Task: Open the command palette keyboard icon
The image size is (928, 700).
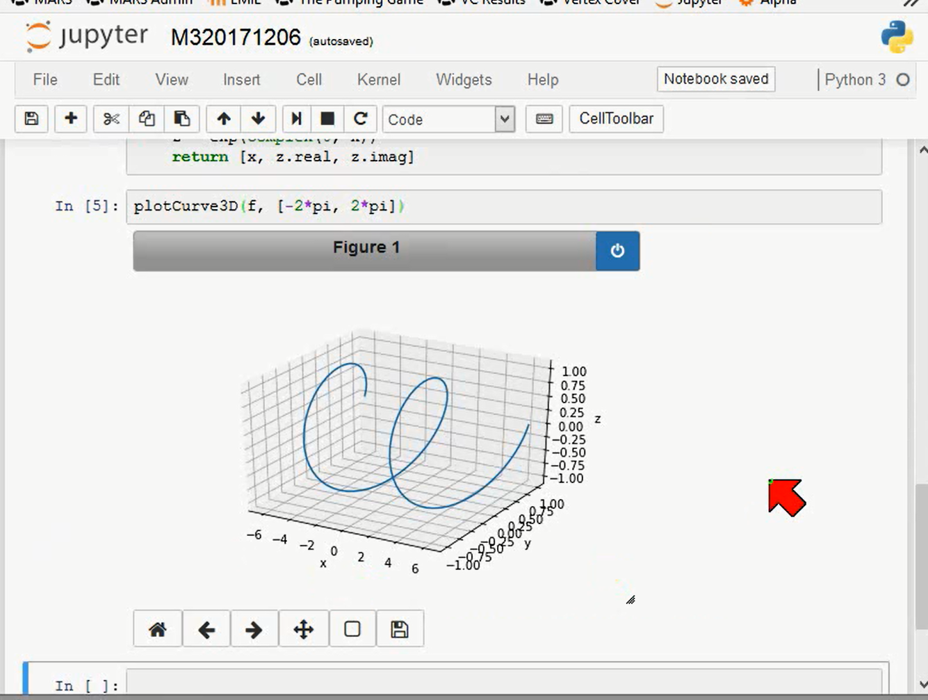Action: [x=544, y=119]
